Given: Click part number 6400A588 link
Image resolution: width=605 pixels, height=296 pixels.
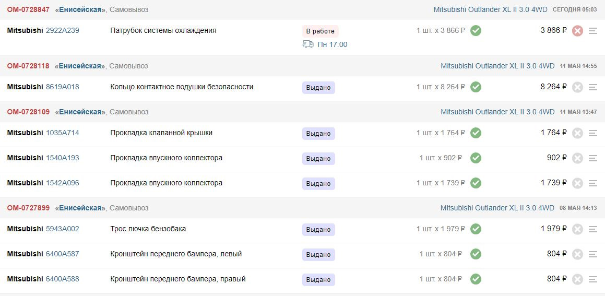Looking at the screenshot, I should [x=63, y=279].
